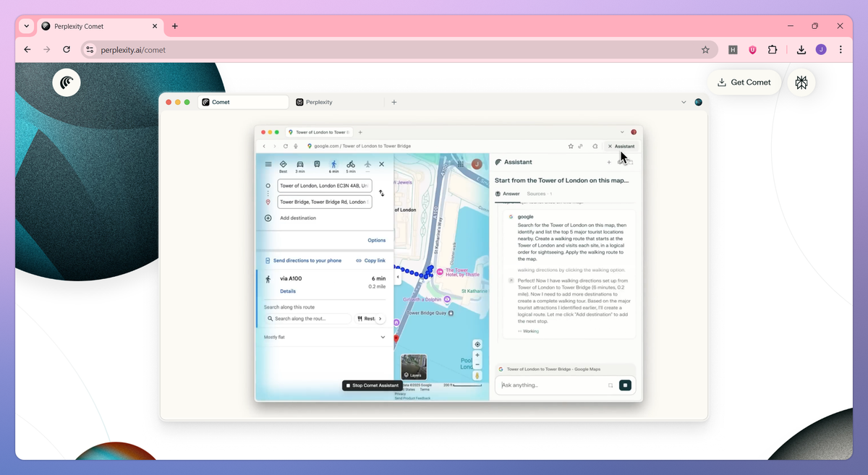This screenshot has width=868, height=475.
Task: Click the Comet logo in the page header
Action: [x=67, y=83]
